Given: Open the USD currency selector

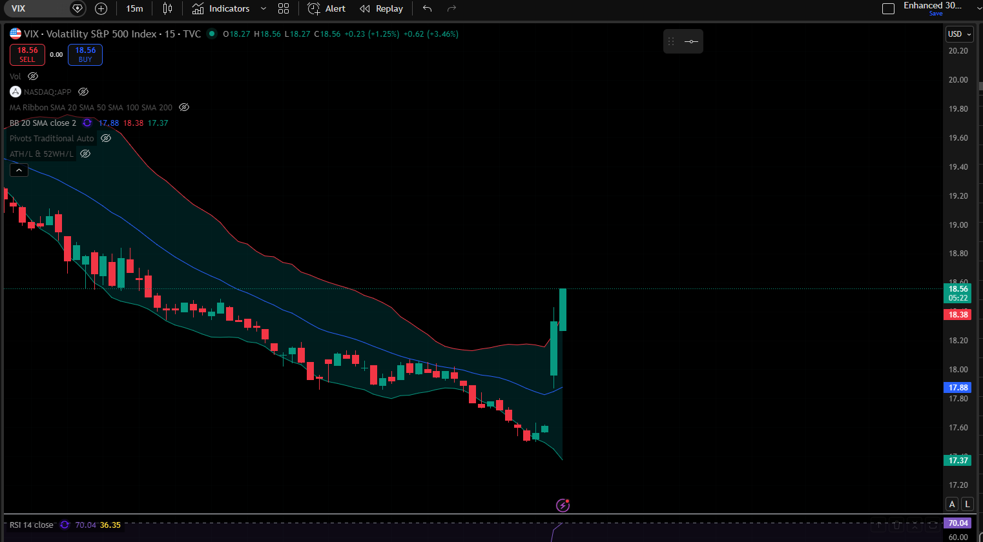Looking at the screenshot, I should coord(959,34).
